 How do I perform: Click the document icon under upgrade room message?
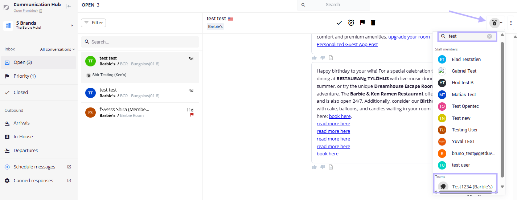[x=331, y=58]
